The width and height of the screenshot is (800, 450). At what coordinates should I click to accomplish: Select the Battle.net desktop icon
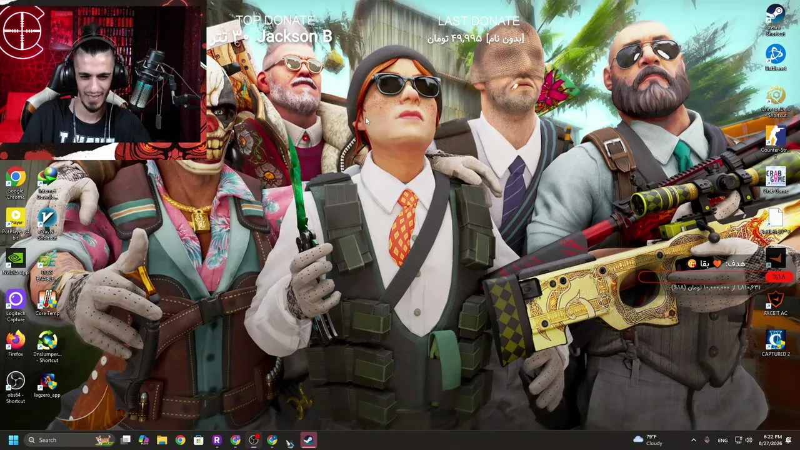point(776,58)
